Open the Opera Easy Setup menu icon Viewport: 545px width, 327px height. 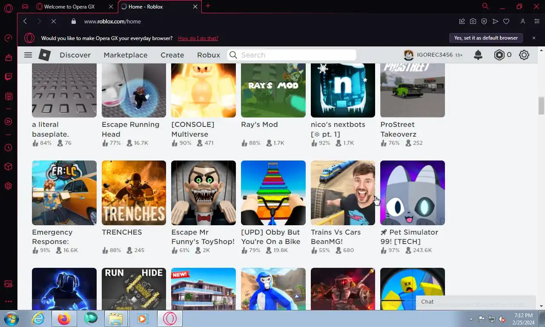pos(537,21)
